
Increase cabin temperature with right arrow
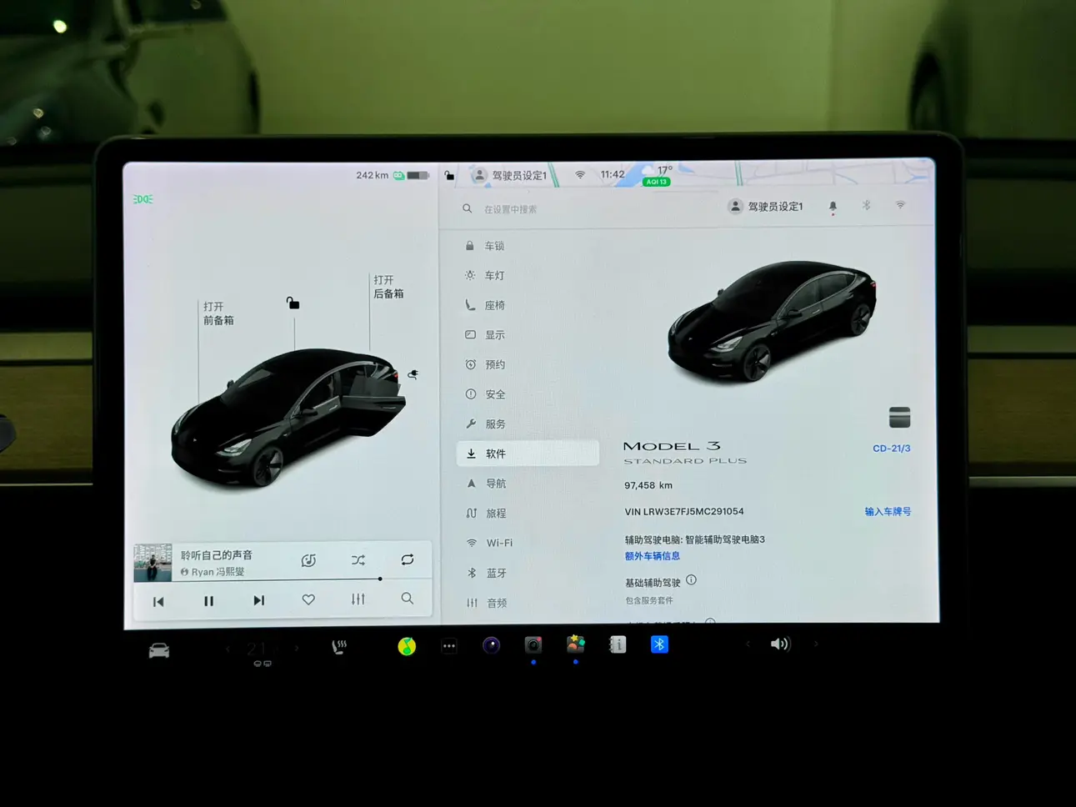point(297,648)
